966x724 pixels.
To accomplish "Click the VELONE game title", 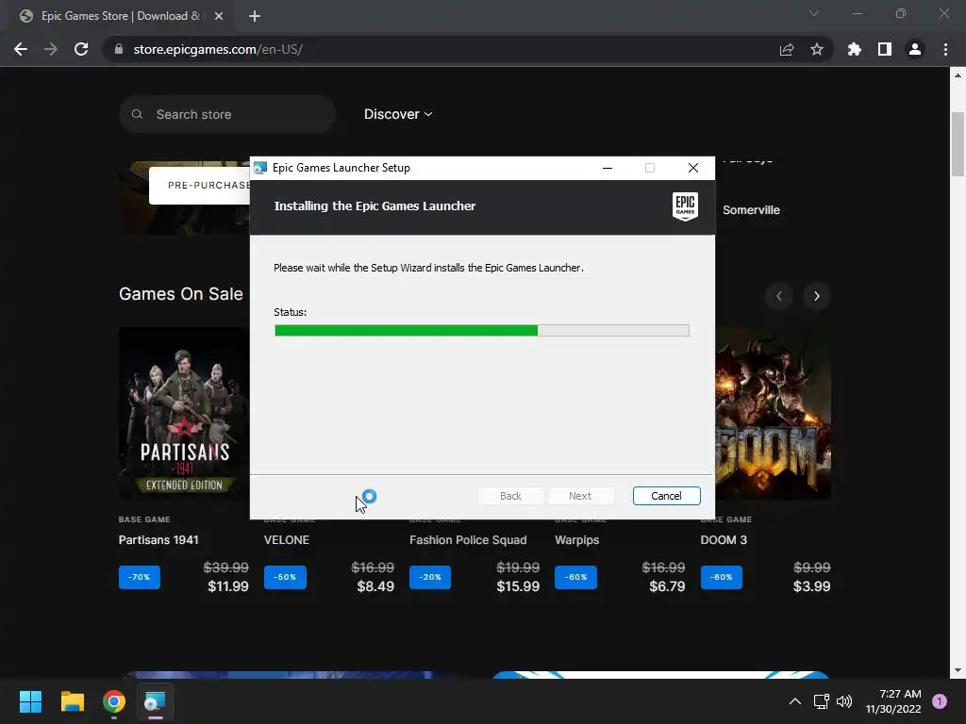I will (x=287, y=540).
